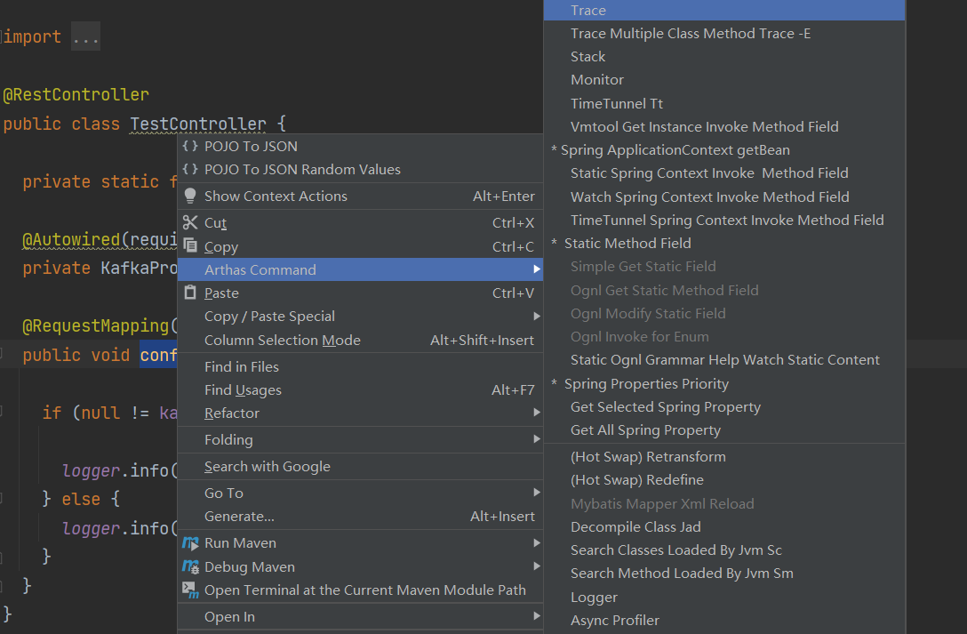The image size is (967, 634).
Task: Select (Hot Swap) Retransform
Action: 724,456
